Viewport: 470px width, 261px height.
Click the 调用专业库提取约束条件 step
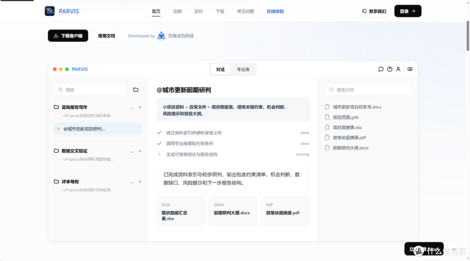coord(232,143)
